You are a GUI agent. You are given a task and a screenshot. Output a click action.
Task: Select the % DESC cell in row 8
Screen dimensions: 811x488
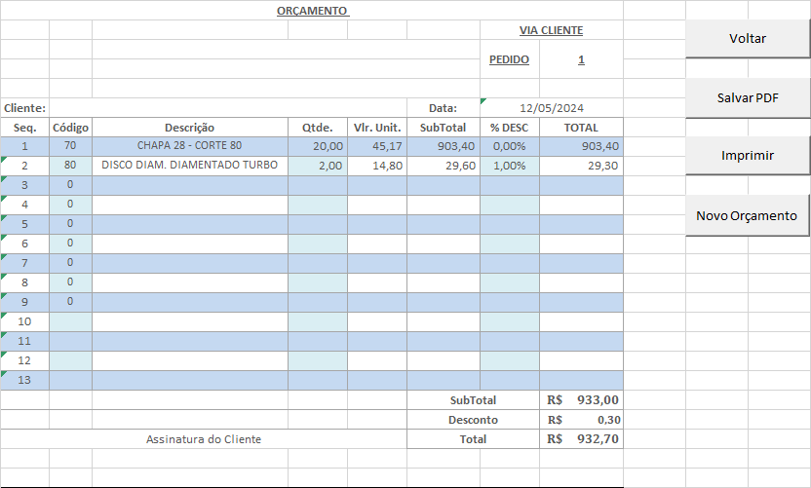click(510, 282)
